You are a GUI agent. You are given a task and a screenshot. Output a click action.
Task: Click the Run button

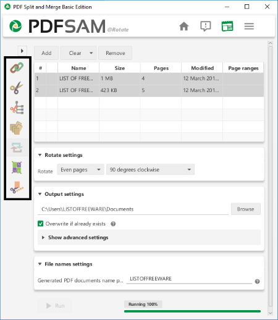pyautogui.click(x=55, y=306)
